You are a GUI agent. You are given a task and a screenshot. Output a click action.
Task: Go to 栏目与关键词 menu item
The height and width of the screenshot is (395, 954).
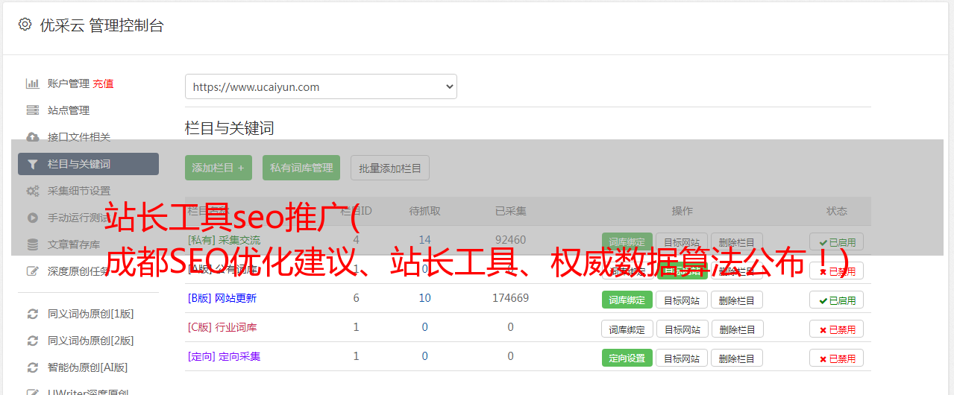coord(88,164)
